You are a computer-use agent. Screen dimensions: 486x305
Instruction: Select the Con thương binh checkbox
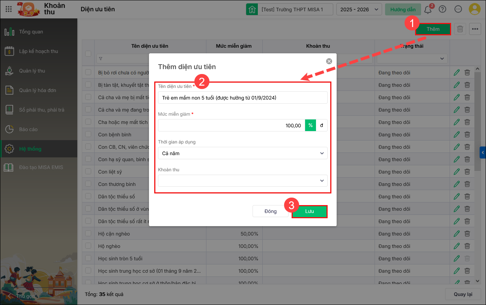[x=88, y=184]
